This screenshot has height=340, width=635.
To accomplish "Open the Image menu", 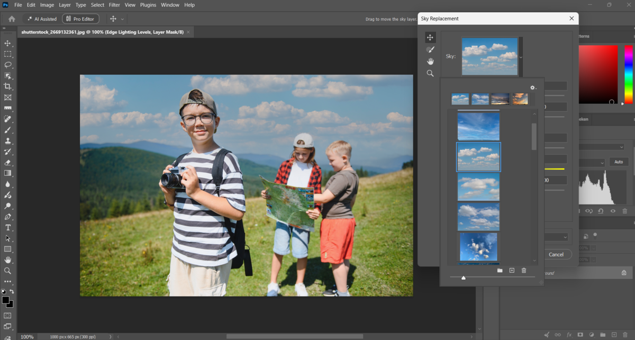I will [x=47, y=5].
